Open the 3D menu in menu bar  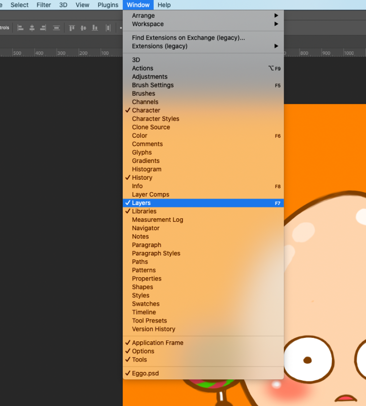coord(63,5)
